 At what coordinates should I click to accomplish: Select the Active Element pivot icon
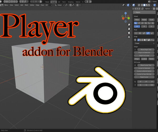(x=152, y=33)
